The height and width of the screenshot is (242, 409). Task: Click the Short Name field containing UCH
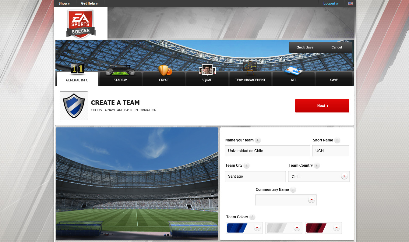pos(331,151)
